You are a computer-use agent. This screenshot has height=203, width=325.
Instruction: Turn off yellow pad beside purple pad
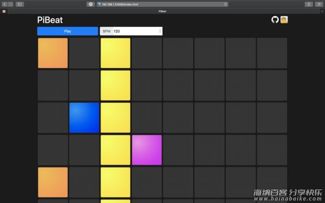point(115,150)
